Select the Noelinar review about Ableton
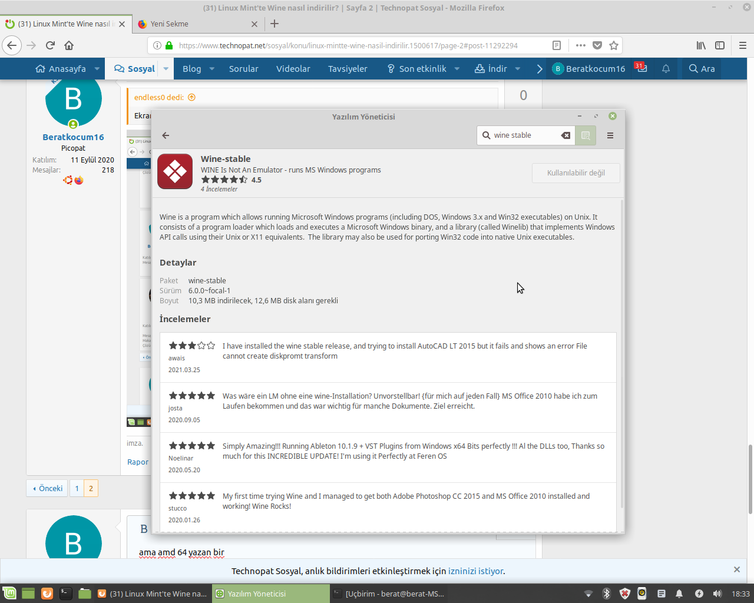The image size is (754, 603). 389,458
